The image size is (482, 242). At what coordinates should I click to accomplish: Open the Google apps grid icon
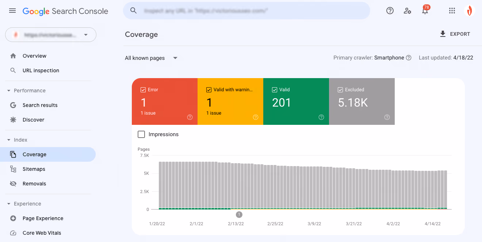(452, 11)
